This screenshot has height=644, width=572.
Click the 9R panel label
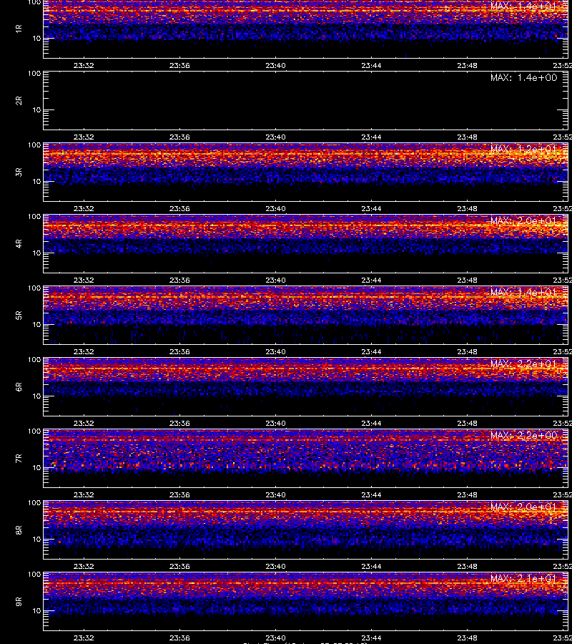click(19, 602)
